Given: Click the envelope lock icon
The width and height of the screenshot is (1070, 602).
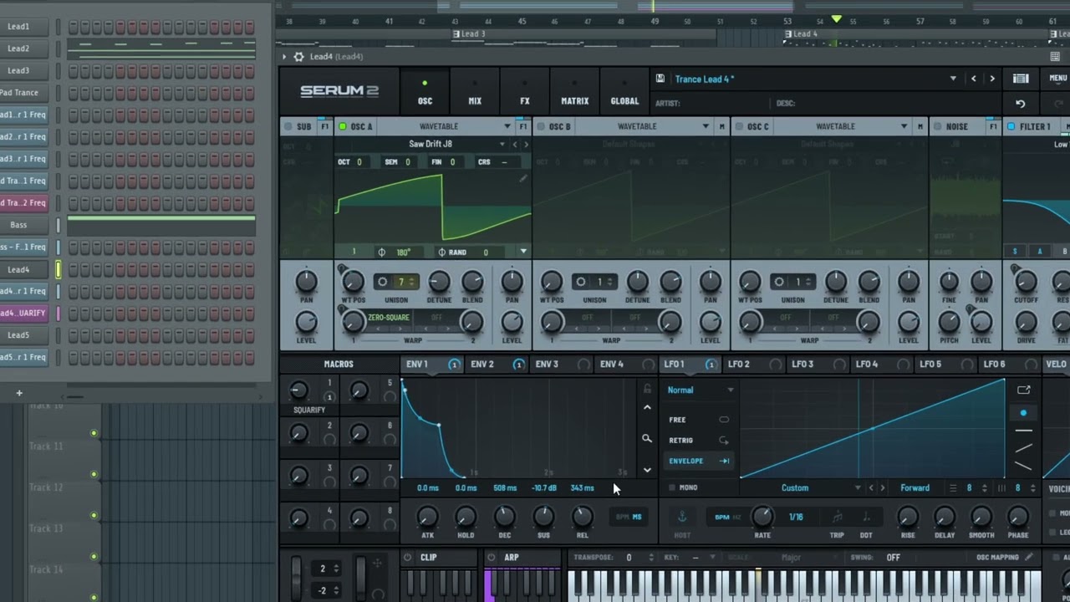Looking at the screenshot, I should (x=646, y=389).
